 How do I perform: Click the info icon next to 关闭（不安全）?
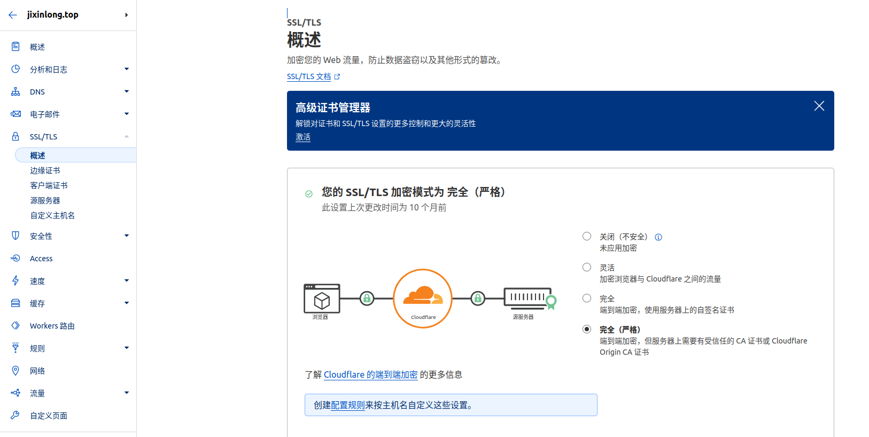tap(658, 237)
